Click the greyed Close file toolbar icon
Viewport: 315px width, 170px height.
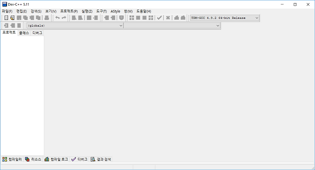click(x=32, y=18)
